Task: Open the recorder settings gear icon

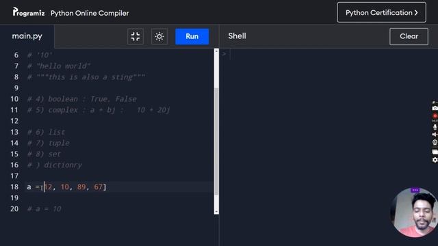Action: click(435, 160)
